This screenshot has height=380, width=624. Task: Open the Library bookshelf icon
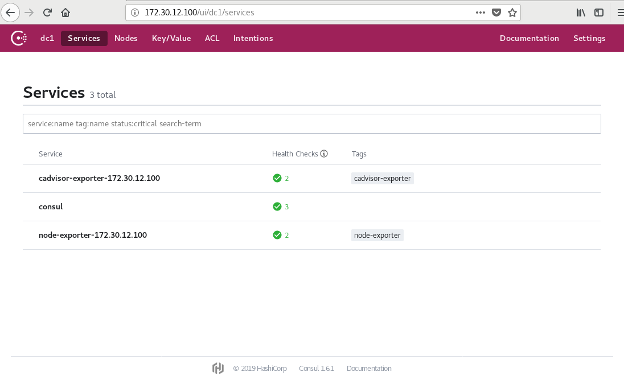[581, 13]
